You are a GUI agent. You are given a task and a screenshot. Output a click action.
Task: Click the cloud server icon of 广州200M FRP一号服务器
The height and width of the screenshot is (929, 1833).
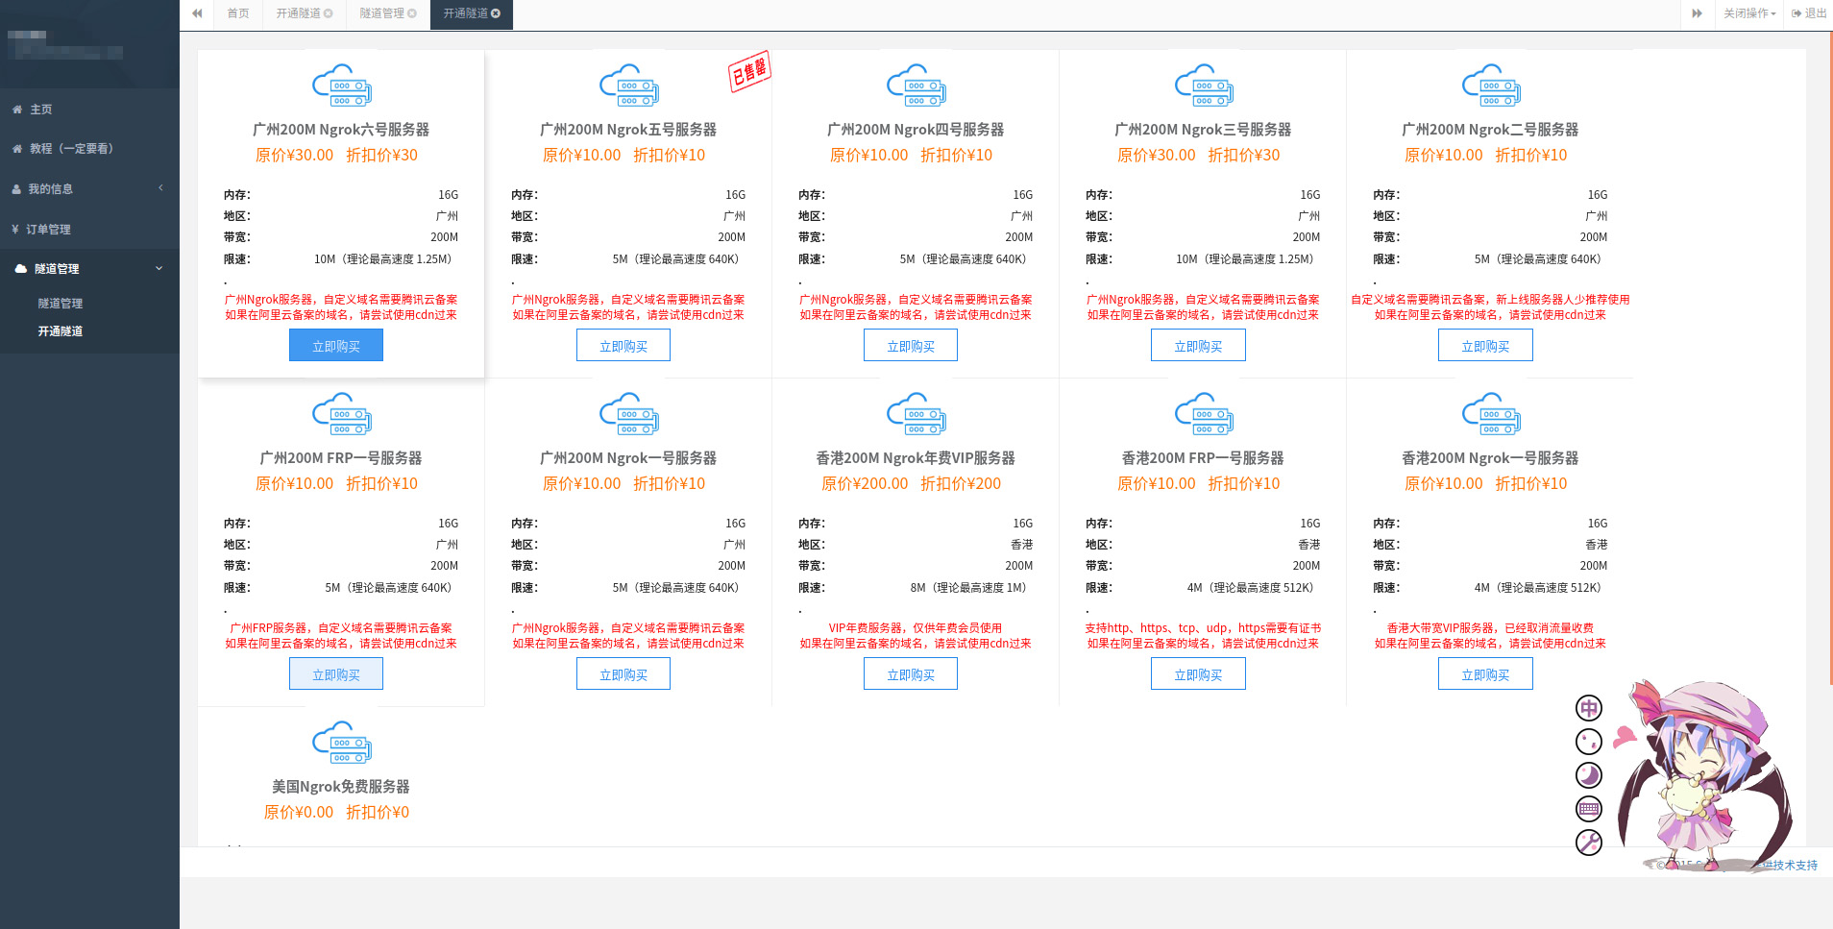pyautogui.click(x=342, y=414)
